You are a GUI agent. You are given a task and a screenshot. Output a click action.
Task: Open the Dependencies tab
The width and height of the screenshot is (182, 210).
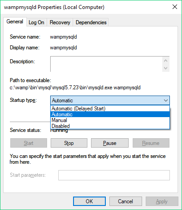(91, 22)
